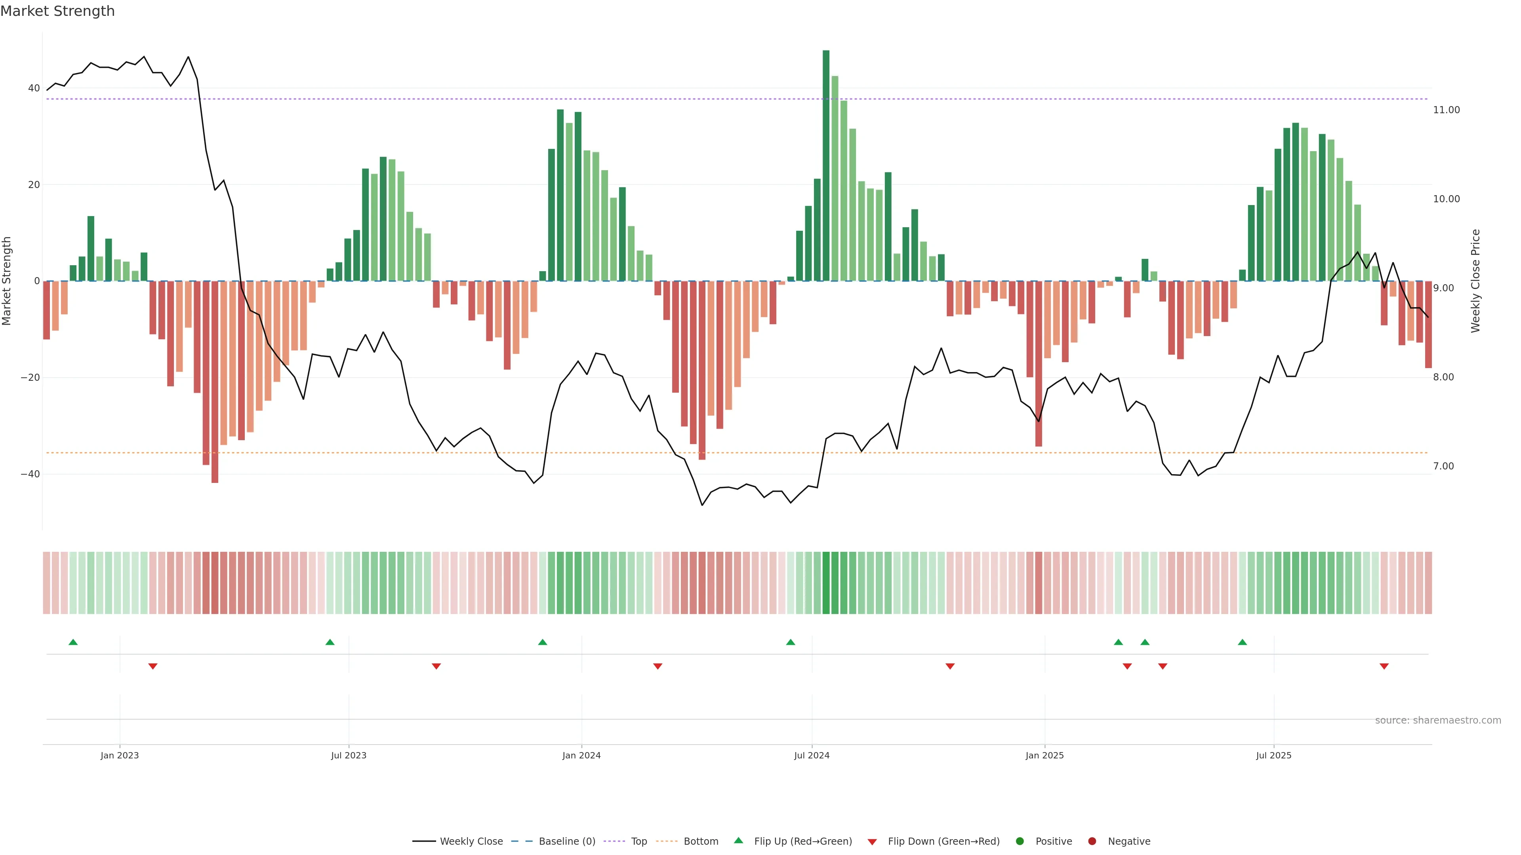Click first green flip-up marker near Jan 2023
The height and width of the screenshot is (855, 1521).
pyautogui.click(x=73, y=642)
